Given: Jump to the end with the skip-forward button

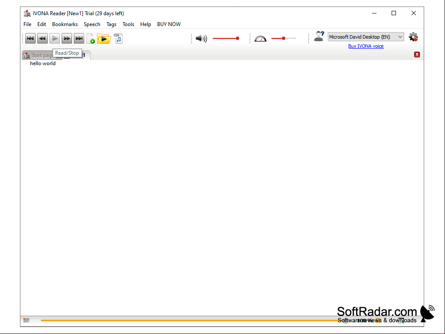Looking at the screenshot, I should coord(79,38).
